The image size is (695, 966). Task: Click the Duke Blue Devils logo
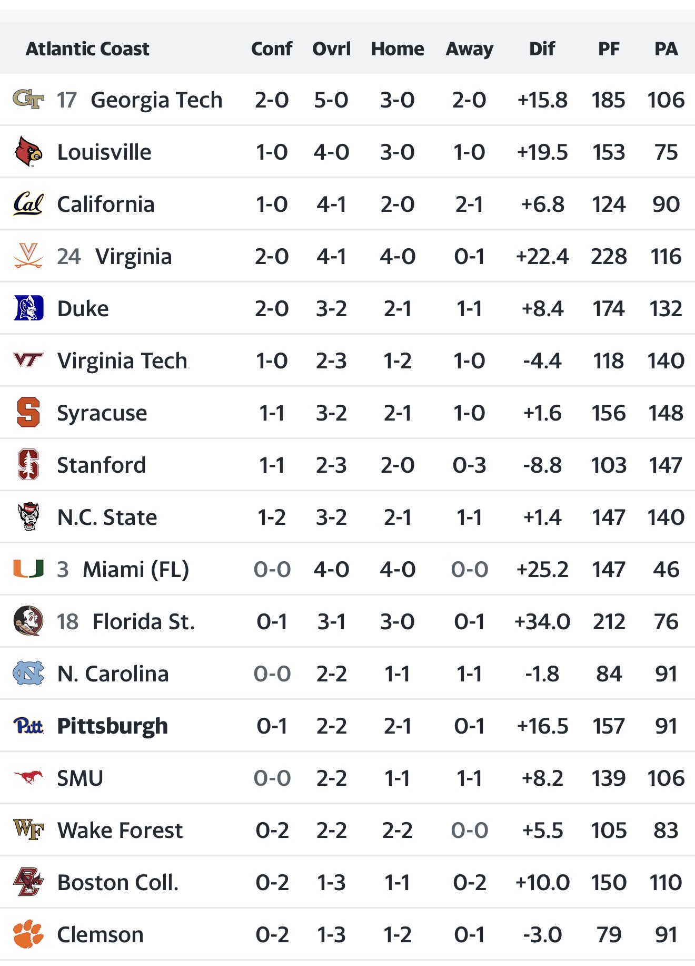coord(28,308)
